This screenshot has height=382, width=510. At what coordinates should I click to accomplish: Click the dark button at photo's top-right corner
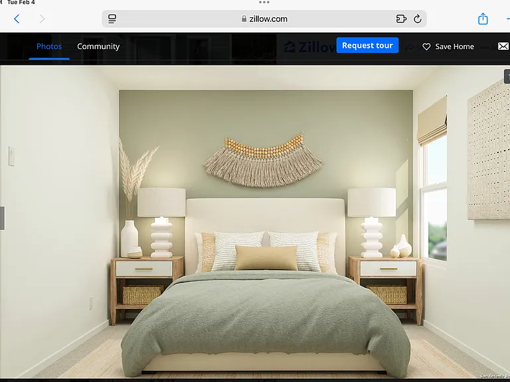click(x=507, y=76)
